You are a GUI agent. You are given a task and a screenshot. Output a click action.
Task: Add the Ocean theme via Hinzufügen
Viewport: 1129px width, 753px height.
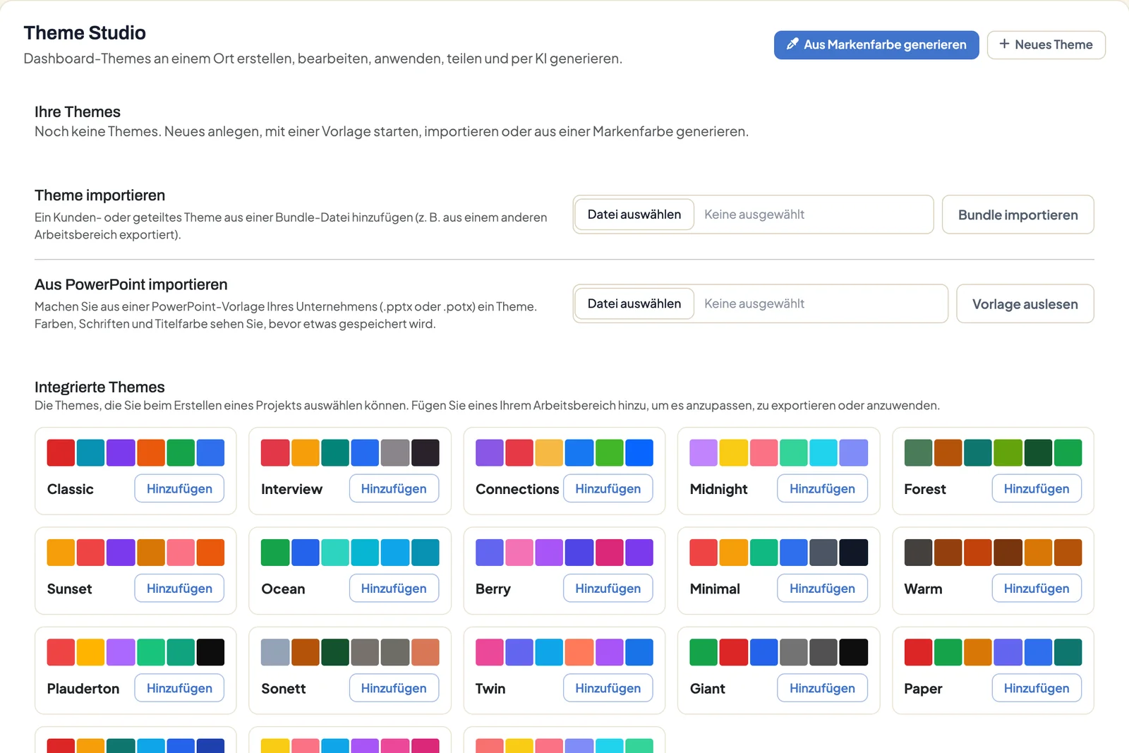tap(394, 588)
